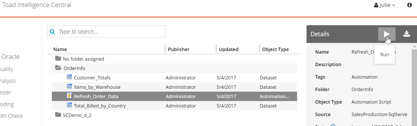Expand the No folder assigned folder
This screenshot has height=126, width=417.
[x=58, y=58]
